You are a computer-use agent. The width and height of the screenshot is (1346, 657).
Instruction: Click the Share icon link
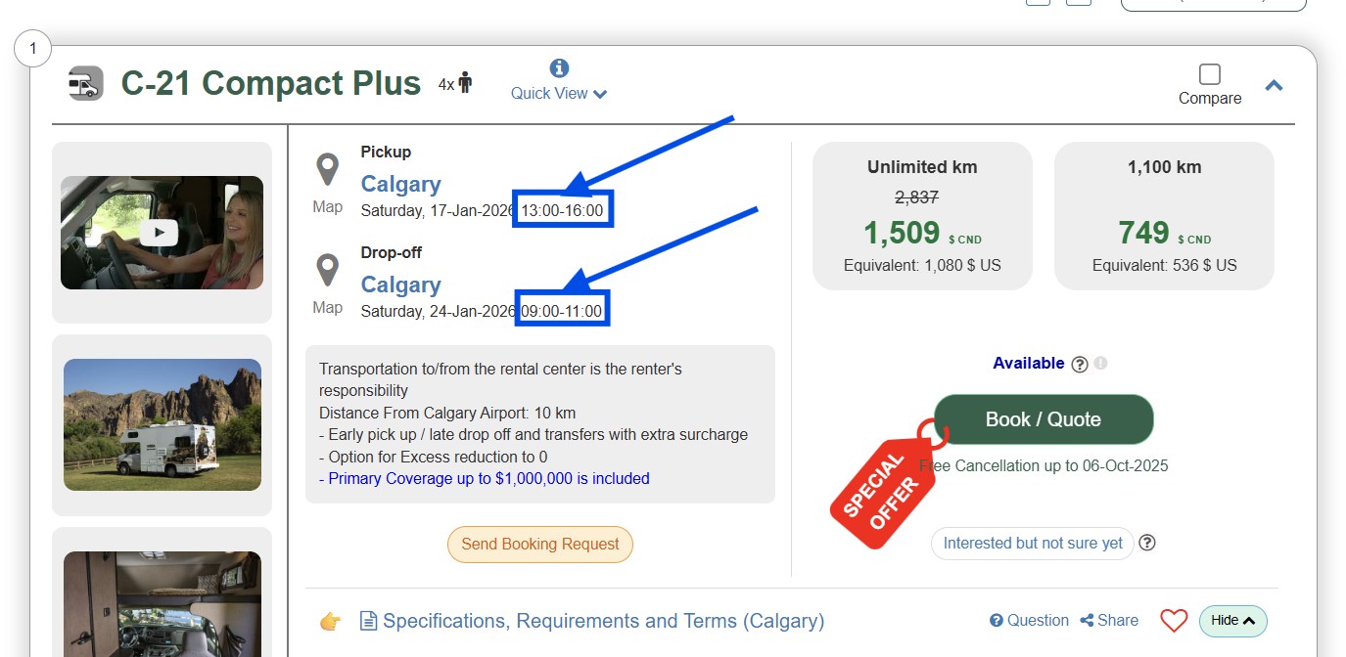pyautogui.click(x=1109, y=621)
